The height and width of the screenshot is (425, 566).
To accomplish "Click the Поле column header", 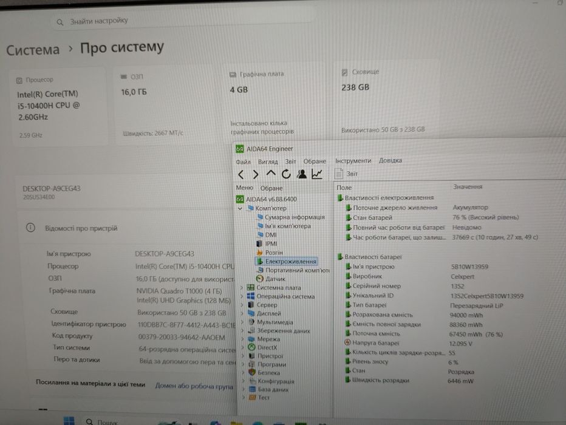I will click(x=344, y=188).
